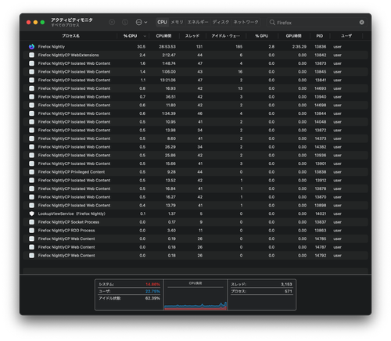The height and width of the screenshot is (341, 391).
Task: Select the process with PID 13898
Action: coord(195,205)
